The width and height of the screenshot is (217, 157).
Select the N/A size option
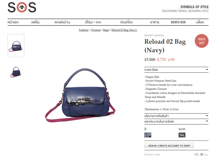[182, 135]
